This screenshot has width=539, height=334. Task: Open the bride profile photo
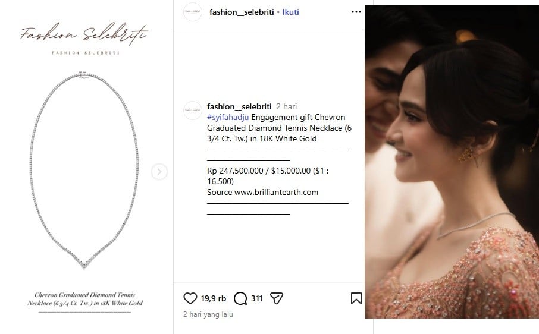tap(452, 161)
